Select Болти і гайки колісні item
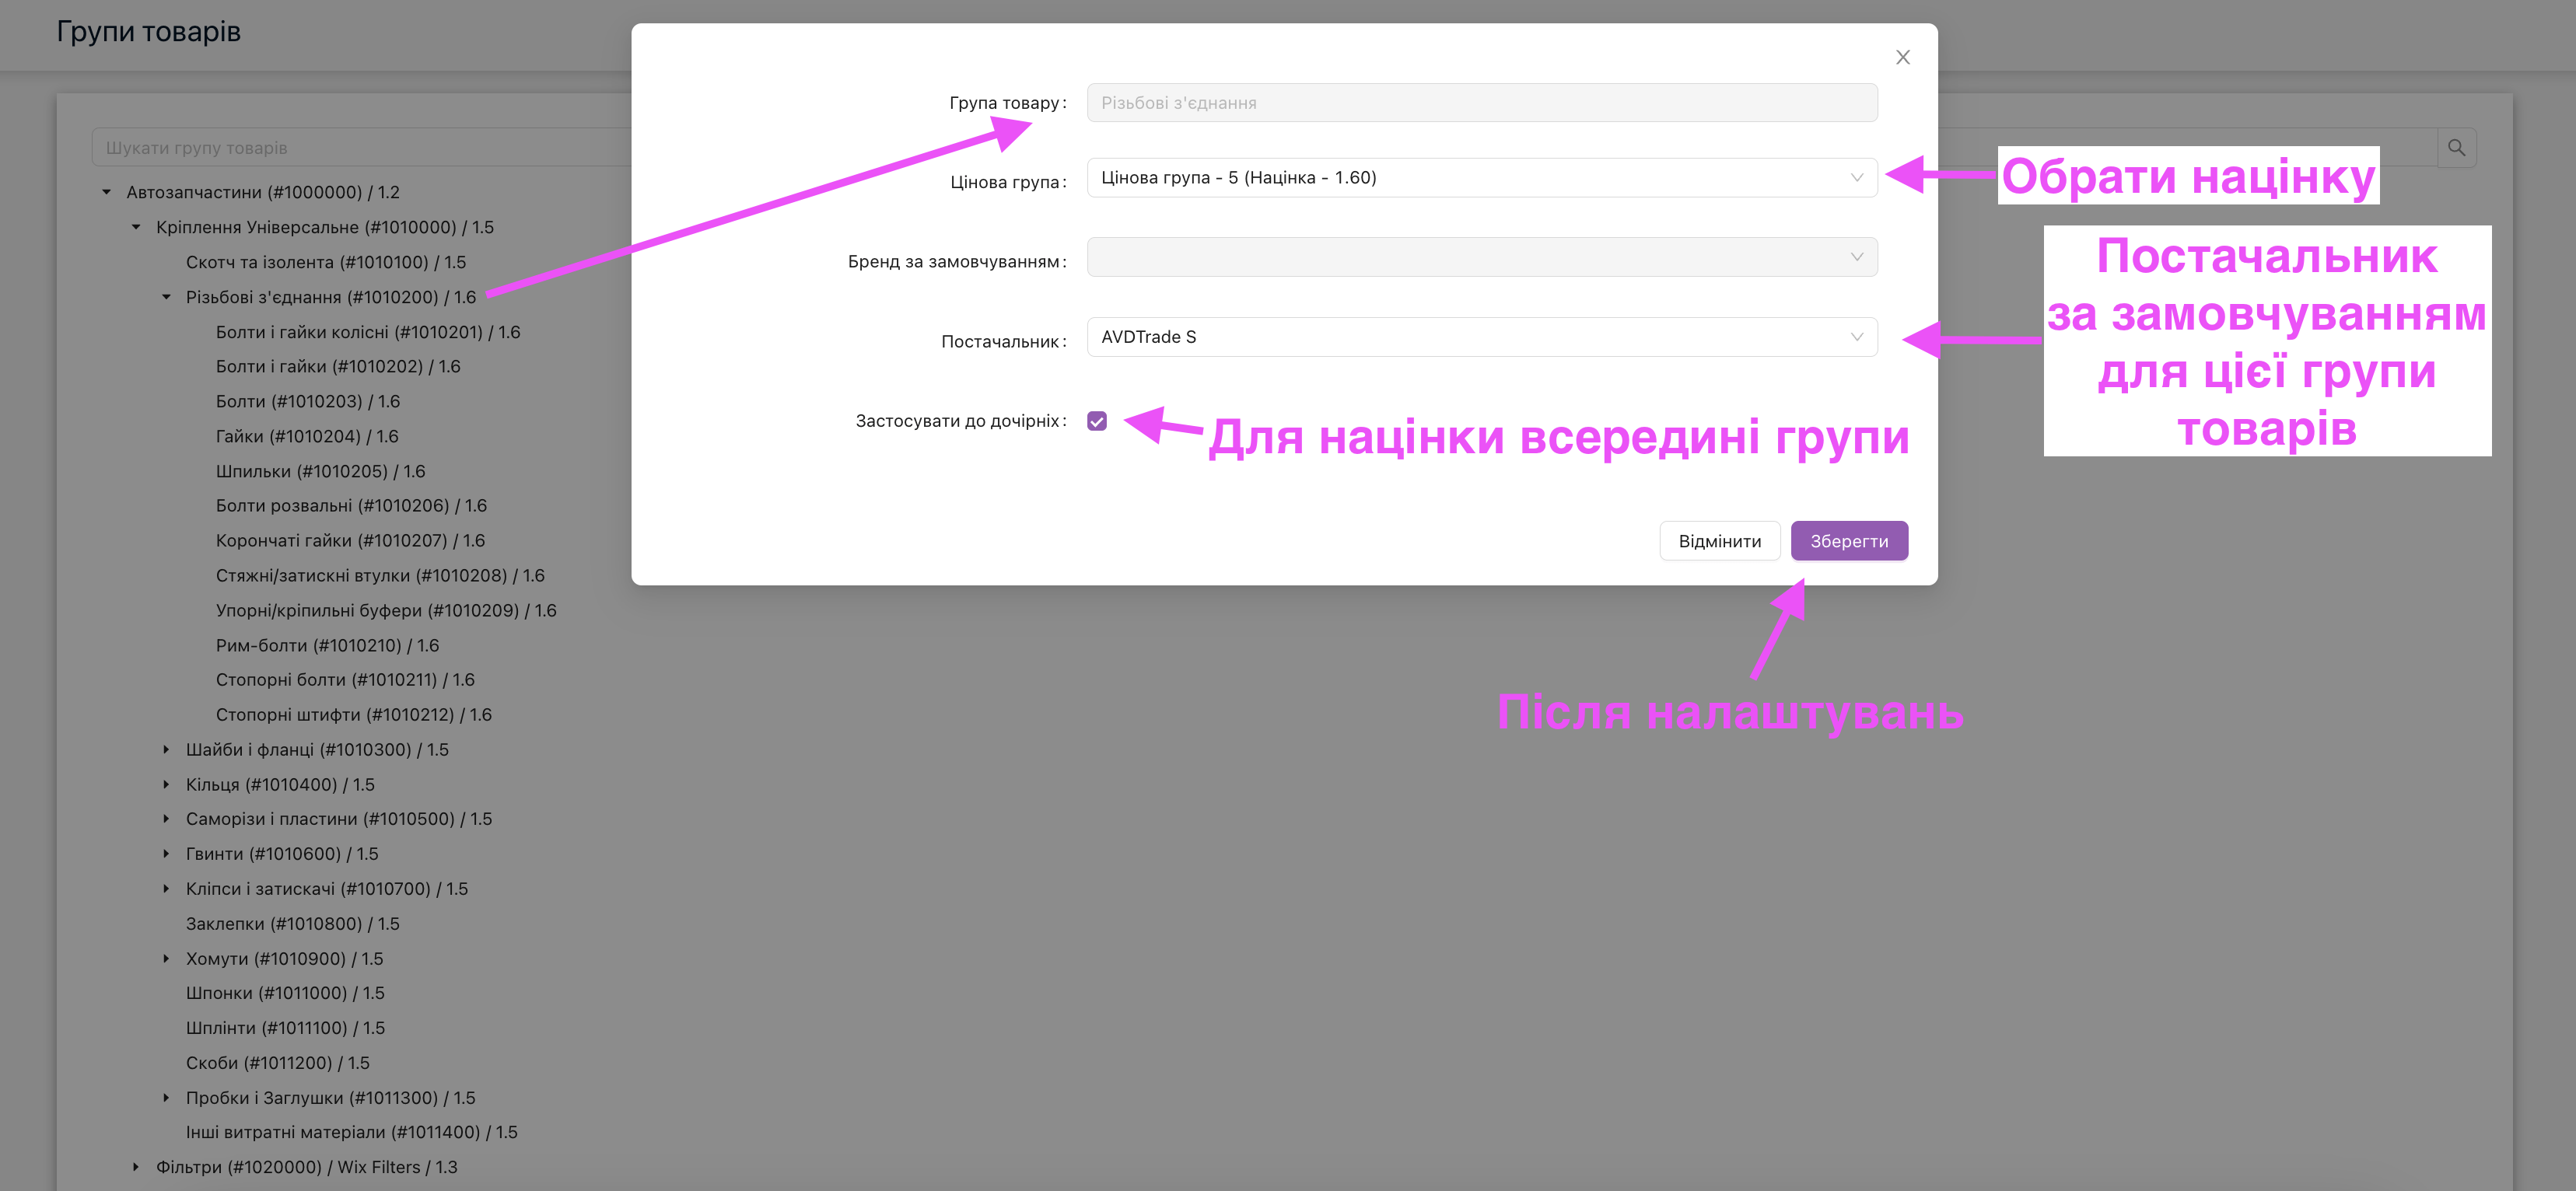The width and height of the screenshot is (2576, 1191). [367, 332]
